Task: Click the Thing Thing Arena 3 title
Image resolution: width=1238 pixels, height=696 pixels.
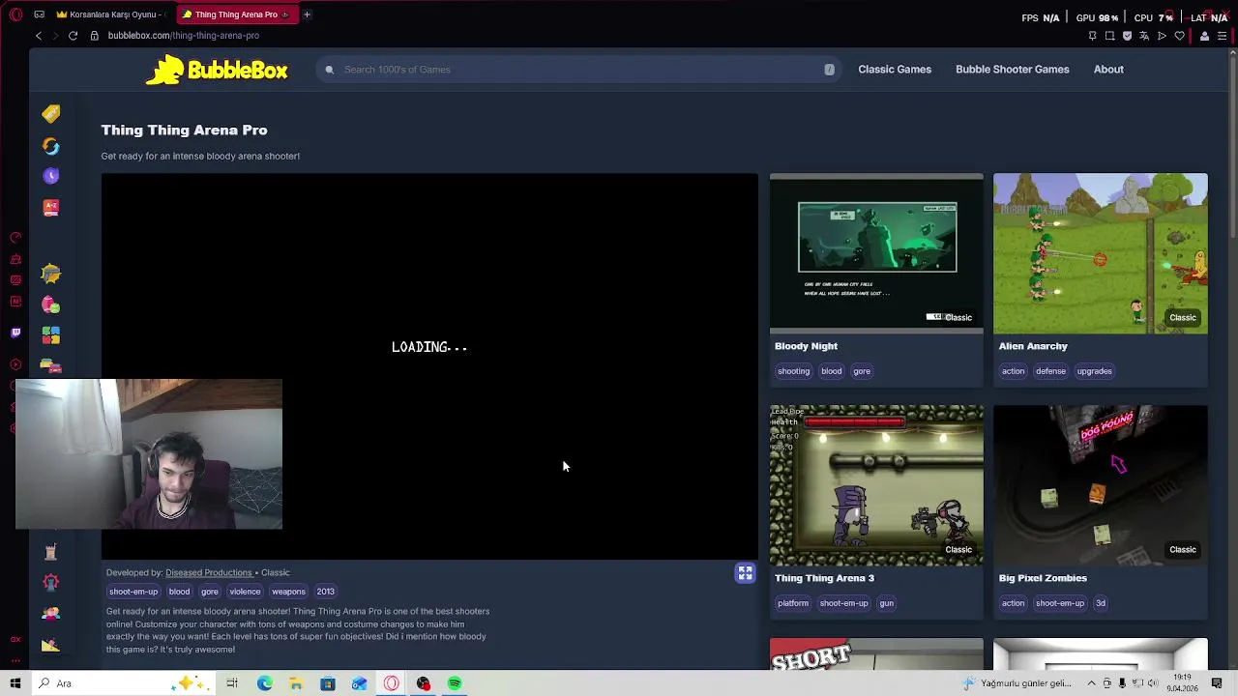Action: [824, 578]
